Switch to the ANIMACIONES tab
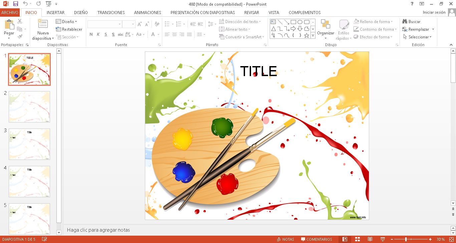The width and height of the screenshot is (456, 243). (148, 12)
